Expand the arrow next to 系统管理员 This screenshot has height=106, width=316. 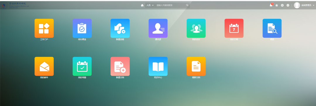pos(314,6)
